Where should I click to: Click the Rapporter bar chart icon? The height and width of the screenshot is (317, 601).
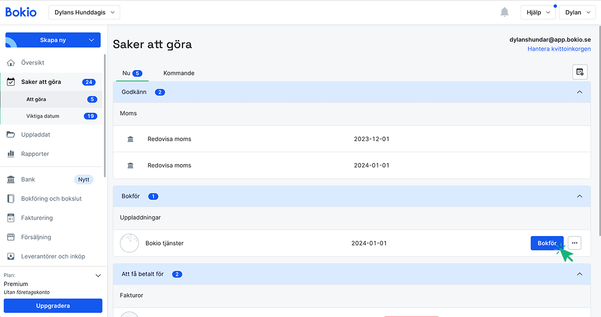coord(11,154)
